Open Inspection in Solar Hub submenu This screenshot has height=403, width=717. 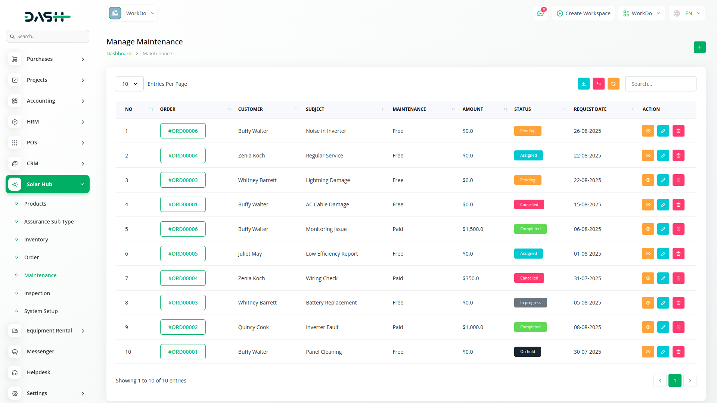click(x=37, y=293)
